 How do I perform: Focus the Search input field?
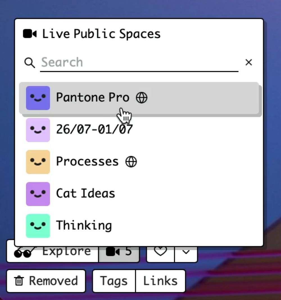139,62
